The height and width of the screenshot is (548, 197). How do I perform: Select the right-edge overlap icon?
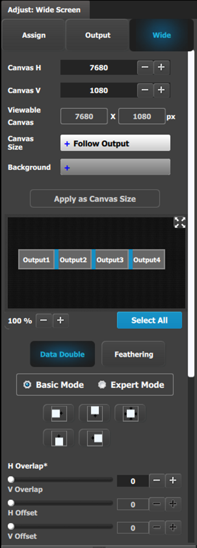[x=59, y=414]
